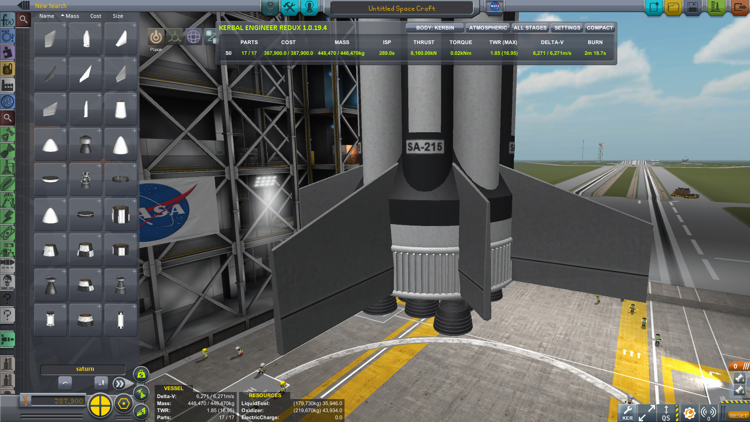
Task: Click the undo arrow under the craft name
Action: pos(65,383)
